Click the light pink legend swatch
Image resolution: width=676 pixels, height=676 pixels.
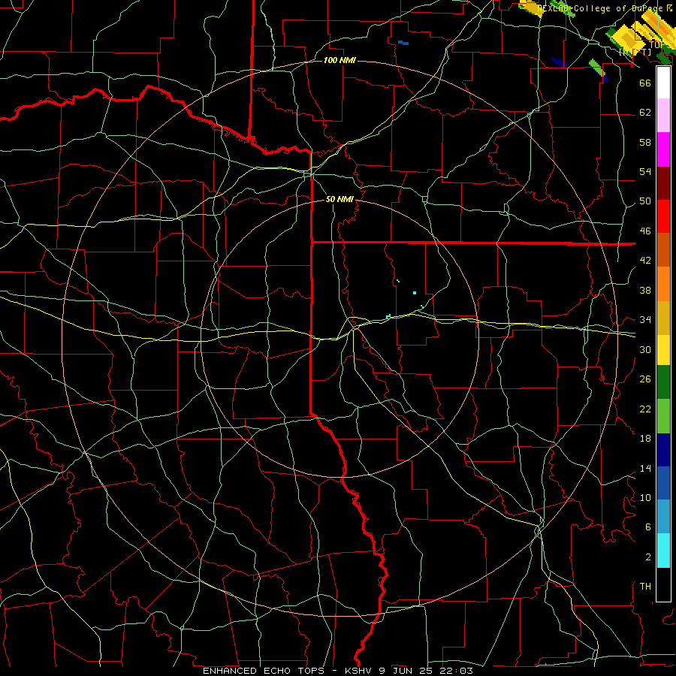[663, 116]
